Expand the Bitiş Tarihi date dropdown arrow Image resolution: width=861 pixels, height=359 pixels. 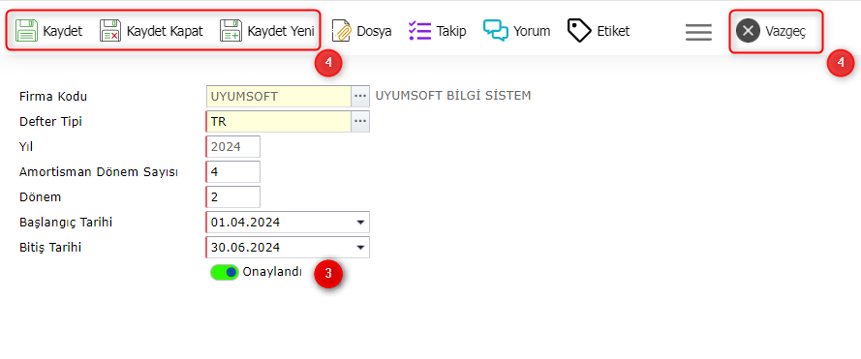point(360,248)
